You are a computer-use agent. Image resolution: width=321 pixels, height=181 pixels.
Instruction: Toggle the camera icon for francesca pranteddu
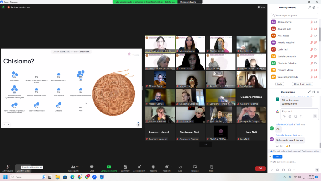point(316,77)
